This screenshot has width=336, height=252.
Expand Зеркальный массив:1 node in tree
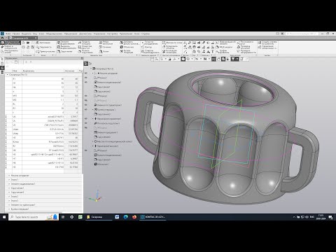(93, 146)
